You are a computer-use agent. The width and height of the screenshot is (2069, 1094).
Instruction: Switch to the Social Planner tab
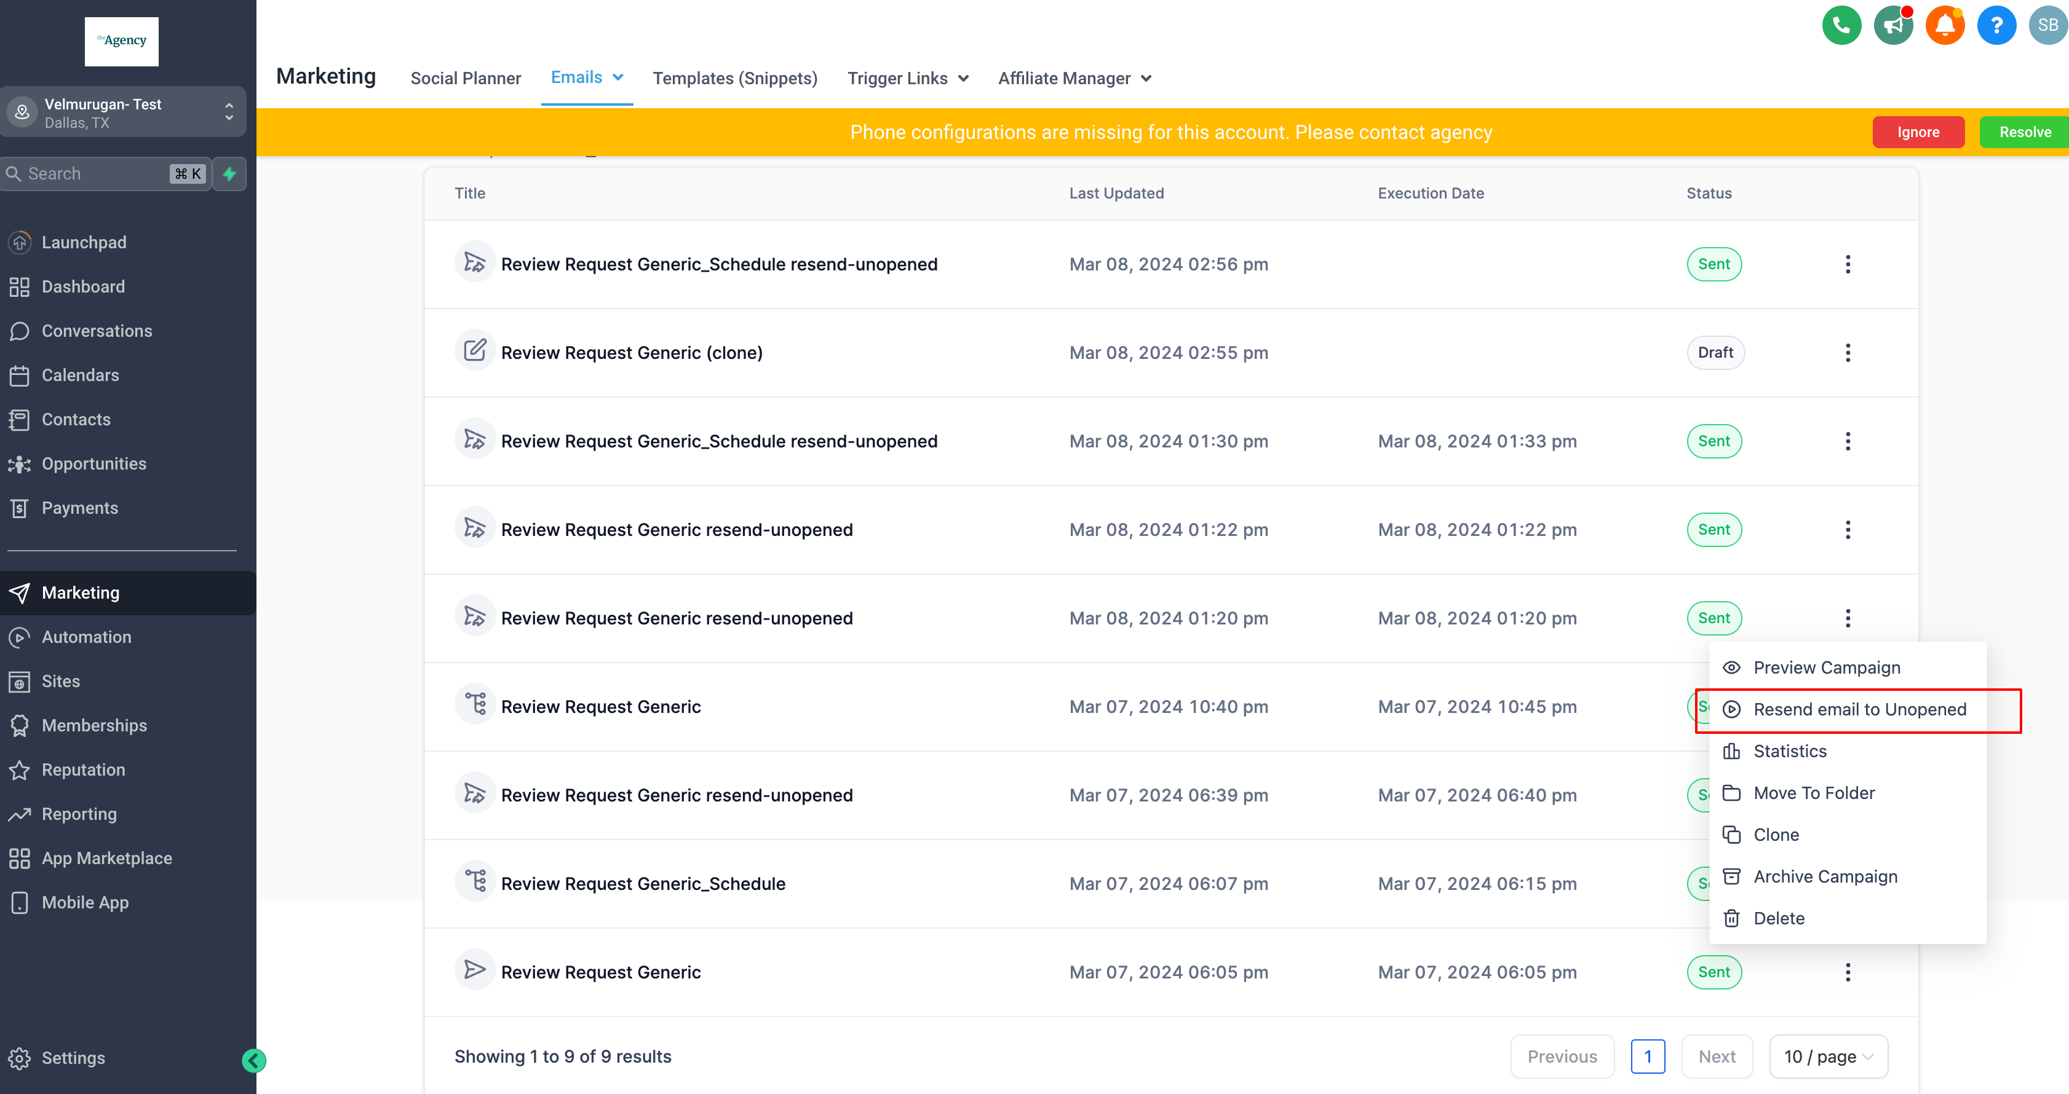pyautogui.click(x=465, y=78)
